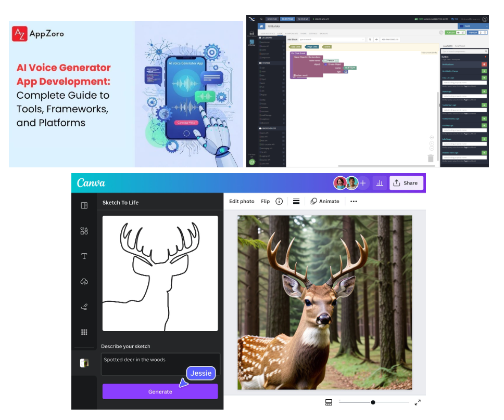The width and height of the screenshot is (504, 420).
Task: Click the image info icon beside Flip
Action: (x=279, y=201)
